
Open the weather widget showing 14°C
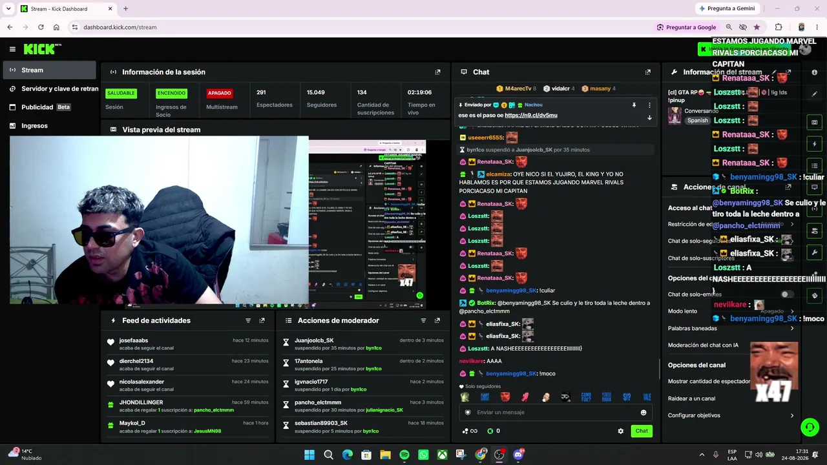coord(23,455)
